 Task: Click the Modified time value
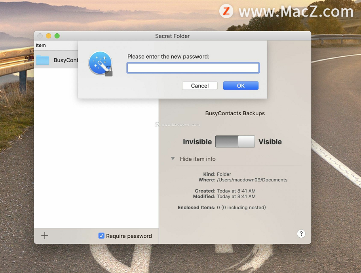[x=236, y=197]
